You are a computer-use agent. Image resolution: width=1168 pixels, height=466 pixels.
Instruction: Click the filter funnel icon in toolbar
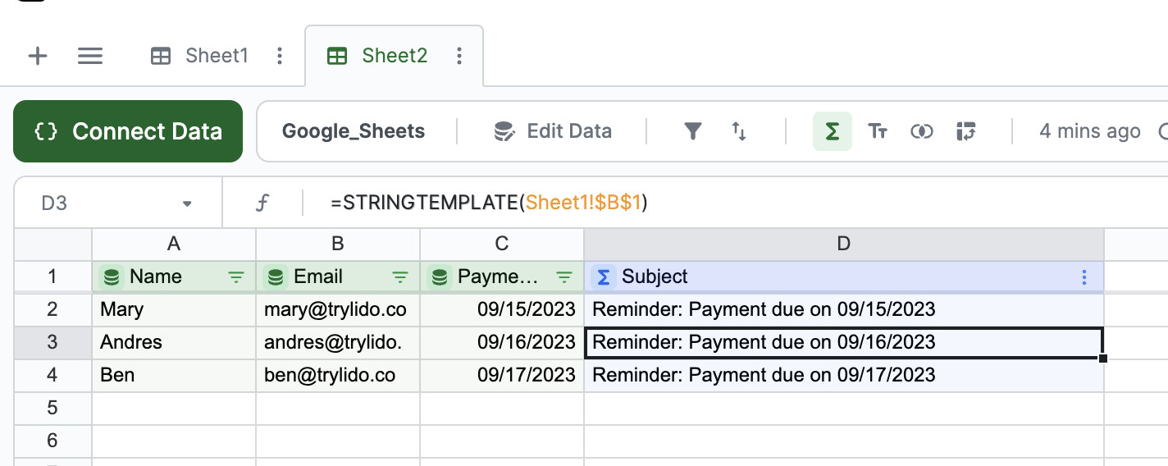(x=693, y=131)
